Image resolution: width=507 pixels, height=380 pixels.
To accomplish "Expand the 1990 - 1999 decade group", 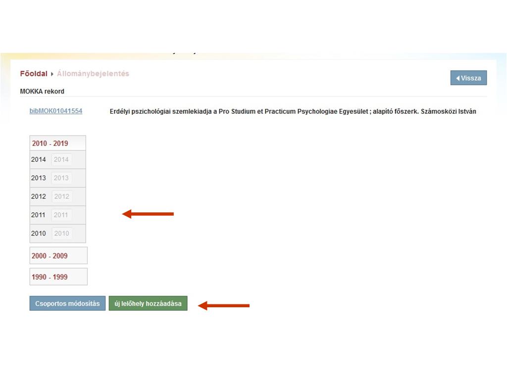I will (x=50, y=277).
